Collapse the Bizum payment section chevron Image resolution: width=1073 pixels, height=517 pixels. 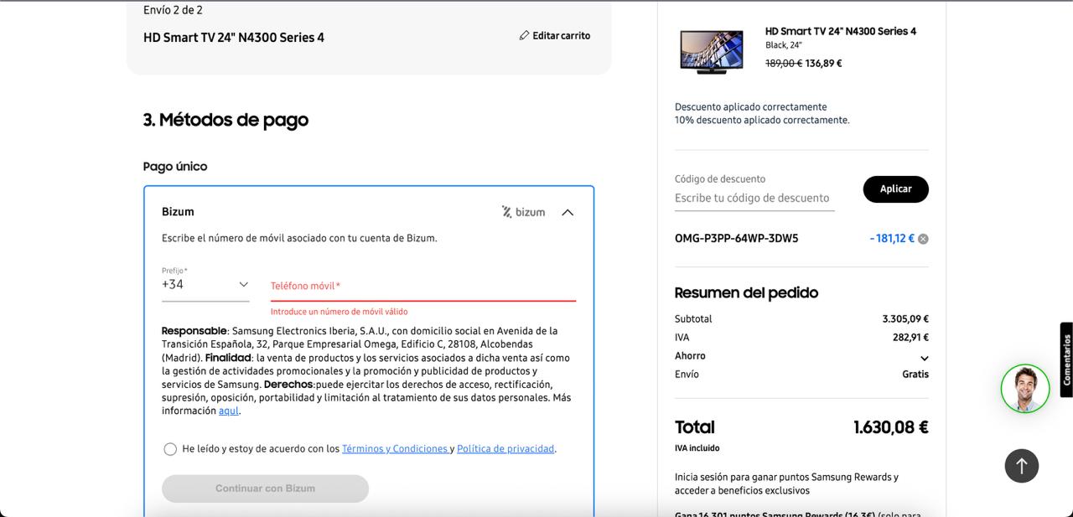coord(568,213)
